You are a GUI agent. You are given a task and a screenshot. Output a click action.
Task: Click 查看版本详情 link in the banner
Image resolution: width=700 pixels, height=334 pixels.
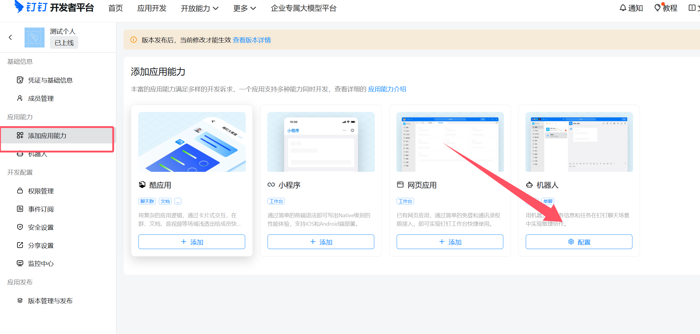coord(252,40)
